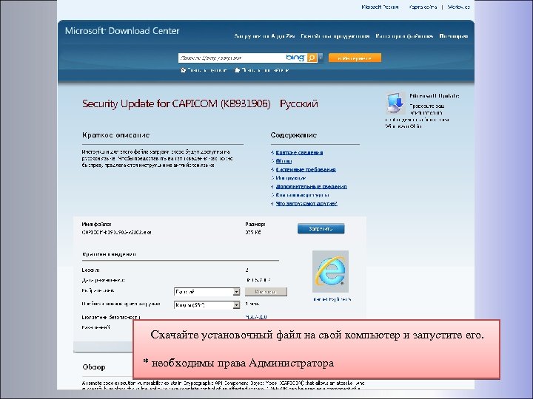The width and height of the screenshot is (533, 399).
Task: Click the Microsoft Update computer icon
Action: (x=395, y=103)
